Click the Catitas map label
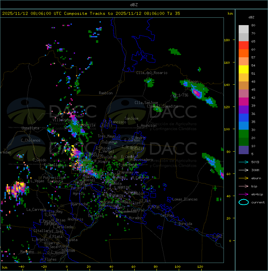 tap(167, 215)
